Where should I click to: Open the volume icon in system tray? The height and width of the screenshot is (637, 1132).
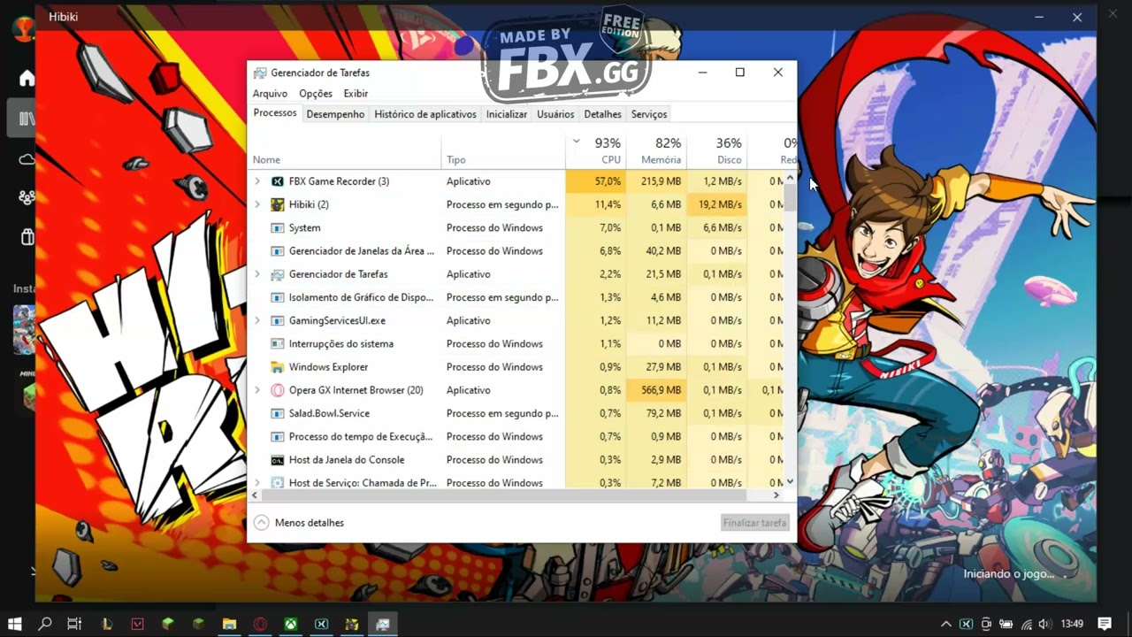coord(1044,624)
